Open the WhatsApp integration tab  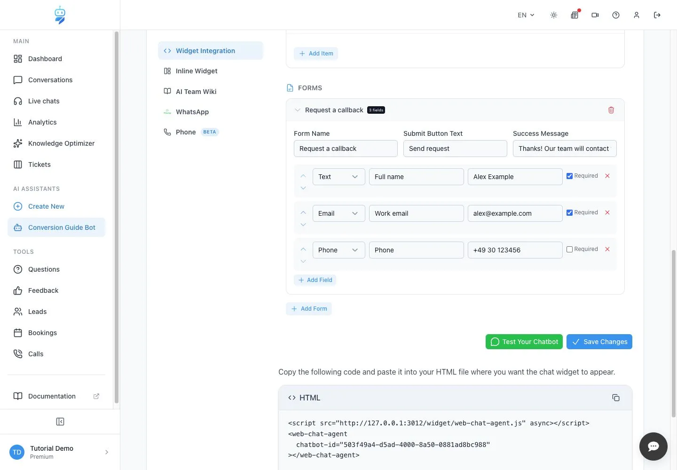(x=211, y=112)
